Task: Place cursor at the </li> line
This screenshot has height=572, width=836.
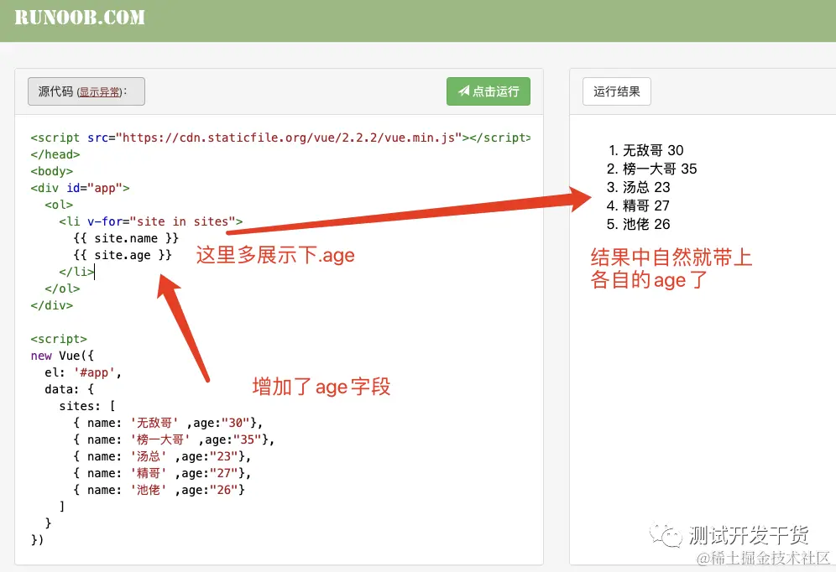Action: point(76,272)
